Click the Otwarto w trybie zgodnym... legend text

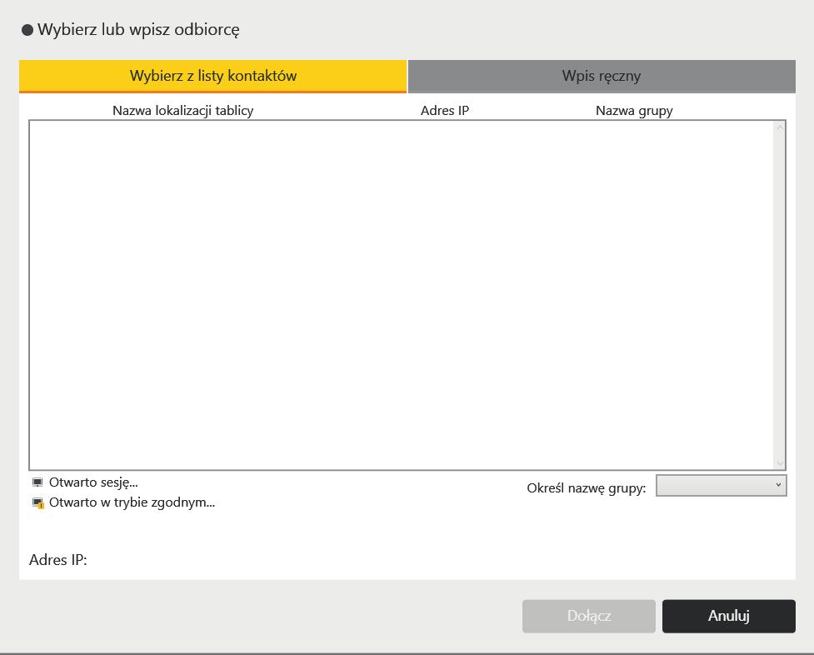click(x=132, y=502)
